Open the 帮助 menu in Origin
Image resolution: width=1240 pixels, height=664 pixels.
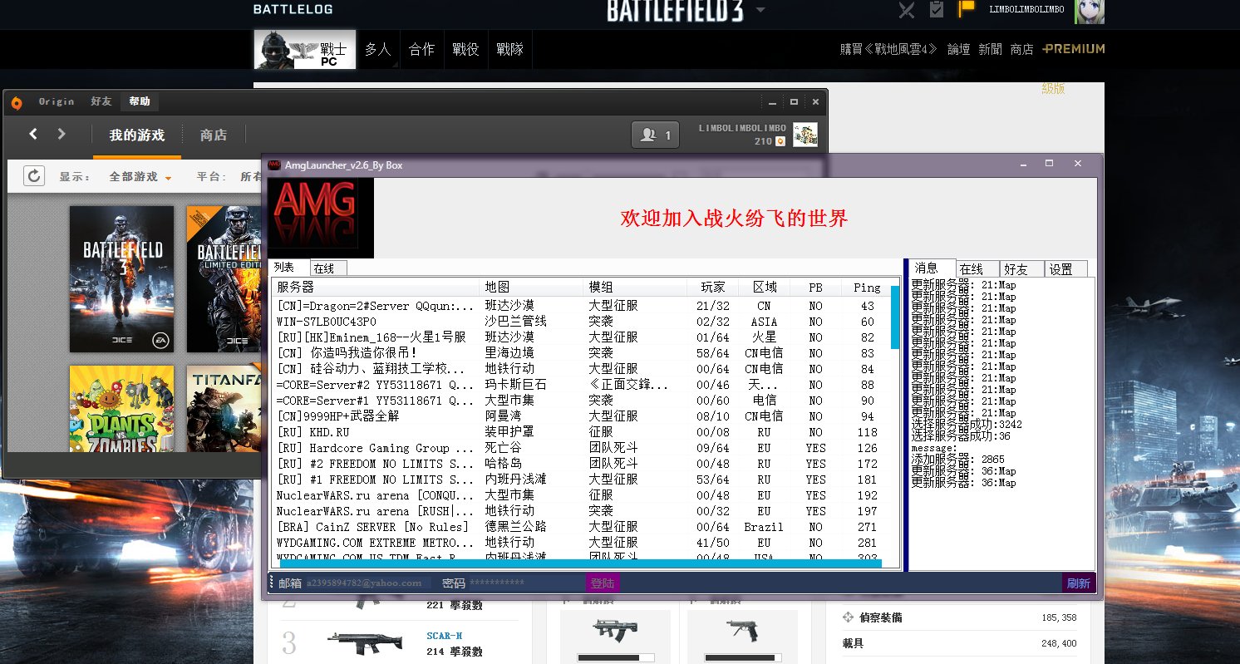(140, 101)
